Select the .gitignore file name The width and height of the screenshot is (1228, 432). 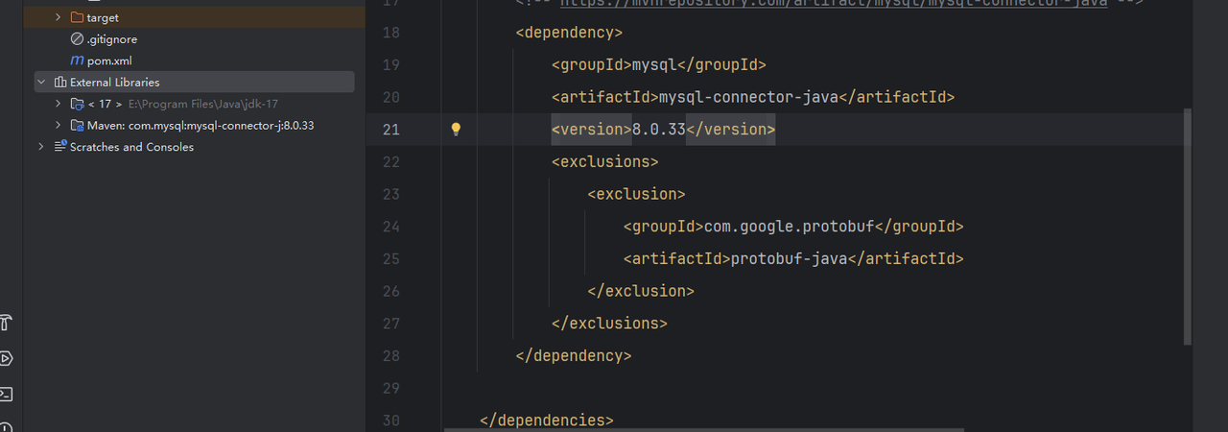[112, 39]
